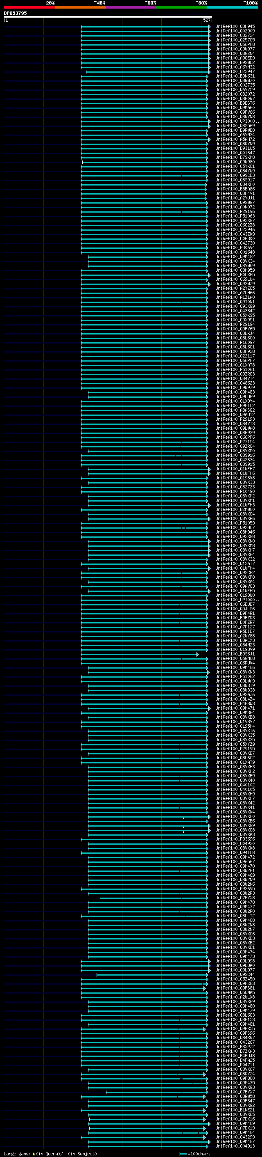This screenshot has width=262, height=1157.
Task: Click the query name BP053795
Action: tap(15, 13)
